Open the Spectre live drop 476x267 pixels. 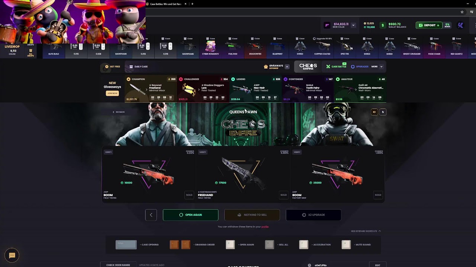pos(345,47)
